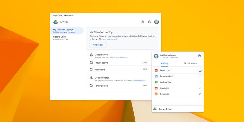The width and height of the screenshot is (244, 122).
Task: Click the Google Photos pinwheel icon
Action: tap(91, 78)
